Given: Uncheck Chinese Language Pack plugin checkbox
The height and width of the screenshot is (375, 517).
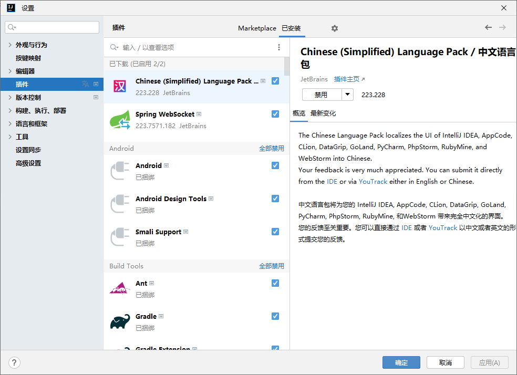Looking at the screenshot, I should point(275,81).
